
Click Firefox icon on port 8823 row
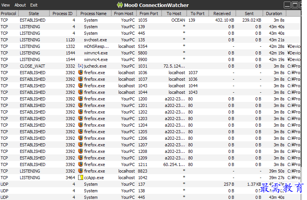pos(80,171)
